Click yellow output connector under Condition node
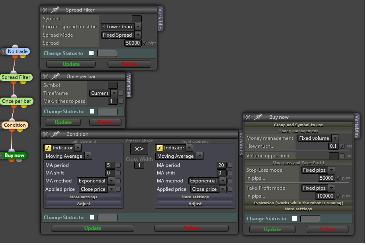The height and width of the screenshot is (245, 366). click(20, 129)
